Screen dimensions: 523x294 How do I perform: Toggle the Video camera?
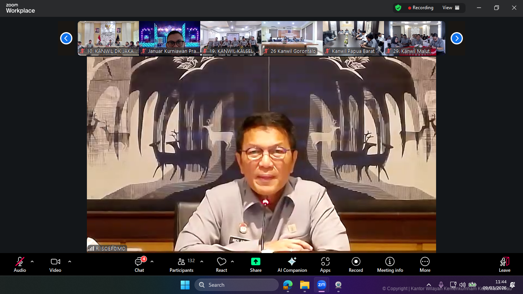55,265
